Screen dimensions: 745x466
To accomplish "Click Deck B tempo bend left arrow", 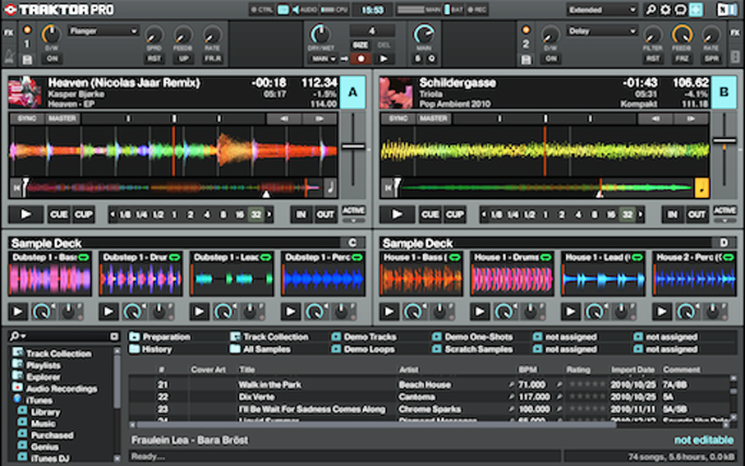I will point(655,118).
